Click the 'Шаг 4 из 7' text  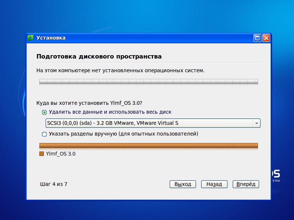click(x=53, y=184)
